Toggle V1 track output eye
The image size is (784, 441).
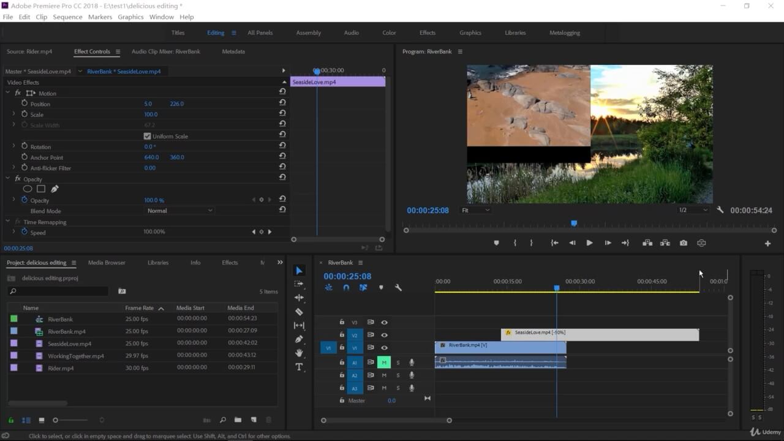pyautogui.click(x=384, y=348)
